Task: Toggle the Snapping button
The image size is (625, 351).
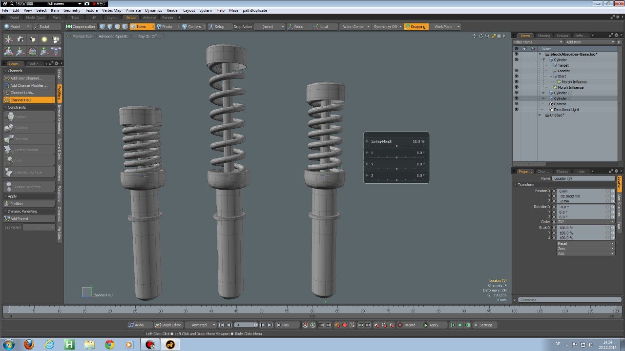Action: click(416, 27)
